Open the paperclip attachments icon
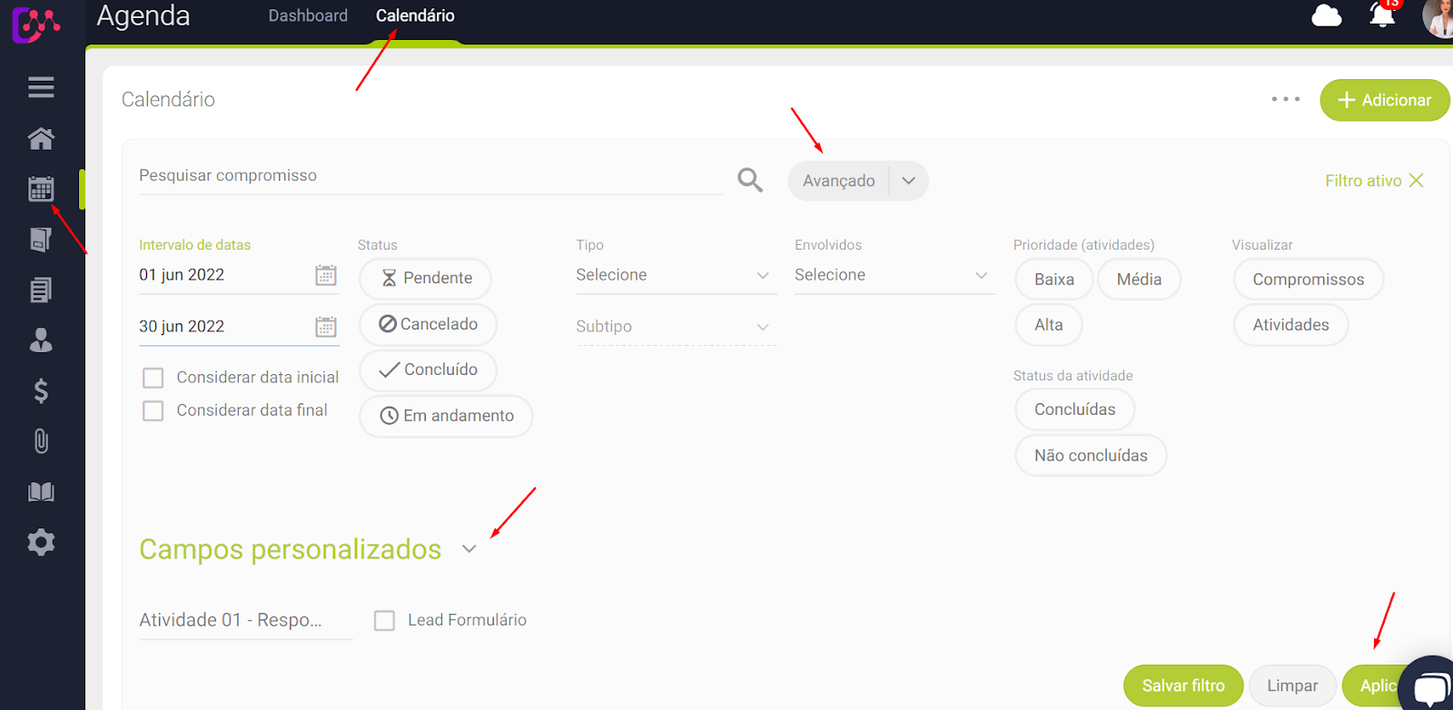The image size is (1453, 710). tap(41, 441)
